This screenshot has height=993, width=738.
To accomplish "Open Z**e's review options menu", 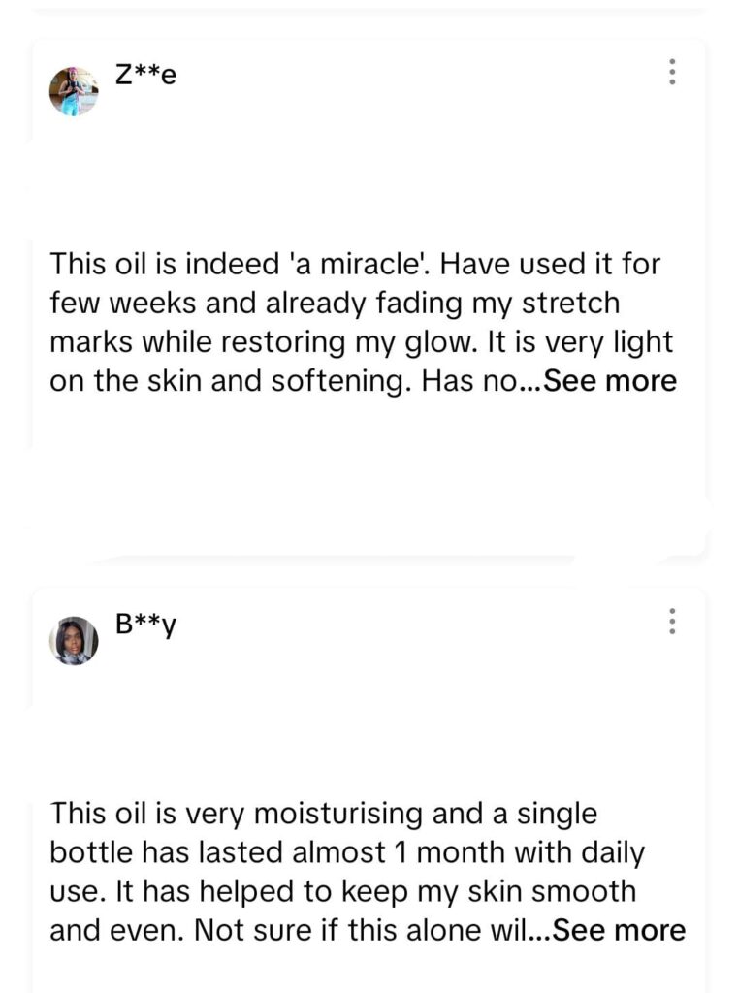I will point(671,72).
